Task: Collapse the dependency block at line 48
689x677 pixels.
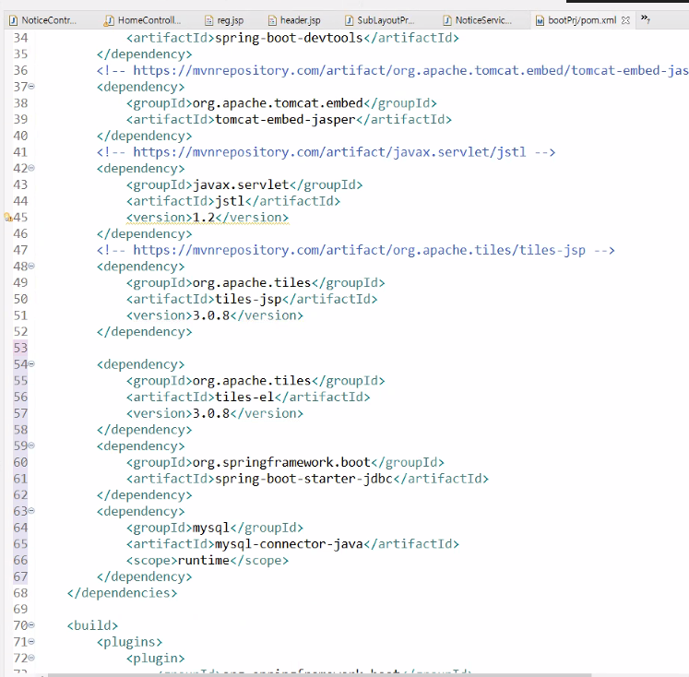Action: pos(31,266)
